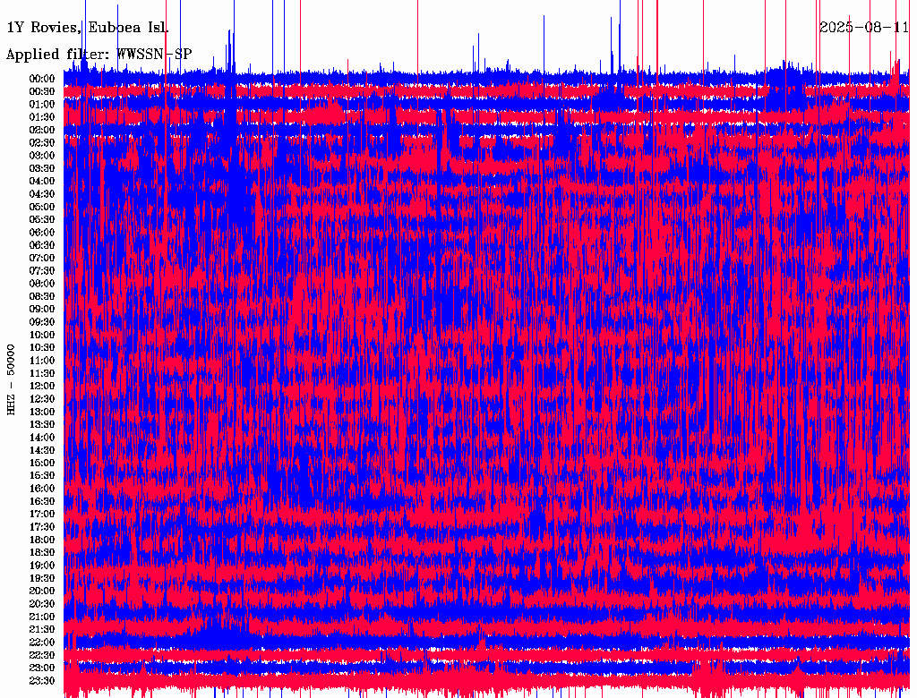The width and height of the screenshot is (917, 698).
Task: Select the 00:00 time label
Action: 43,79
